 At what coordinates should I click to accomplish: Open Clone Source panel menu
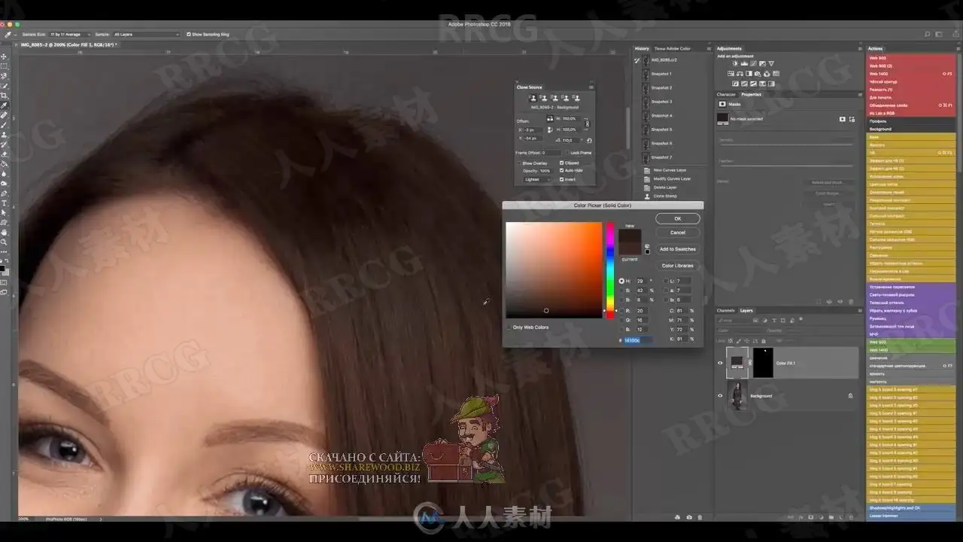pyautogui.click(x=591, y=87)
